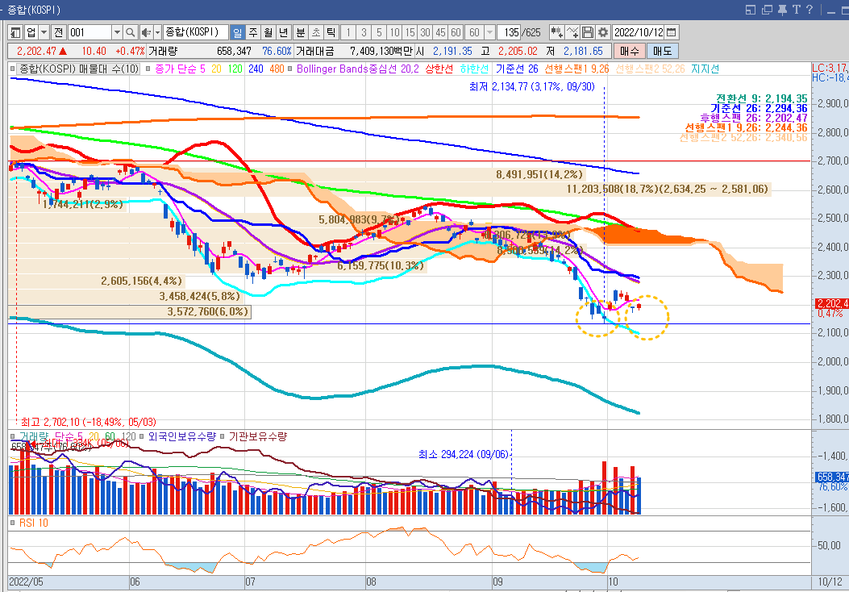This screenshot has width=849, height=592.
Task: Click the 10/12 date marker on time axis
Action: tap(830, 582)
